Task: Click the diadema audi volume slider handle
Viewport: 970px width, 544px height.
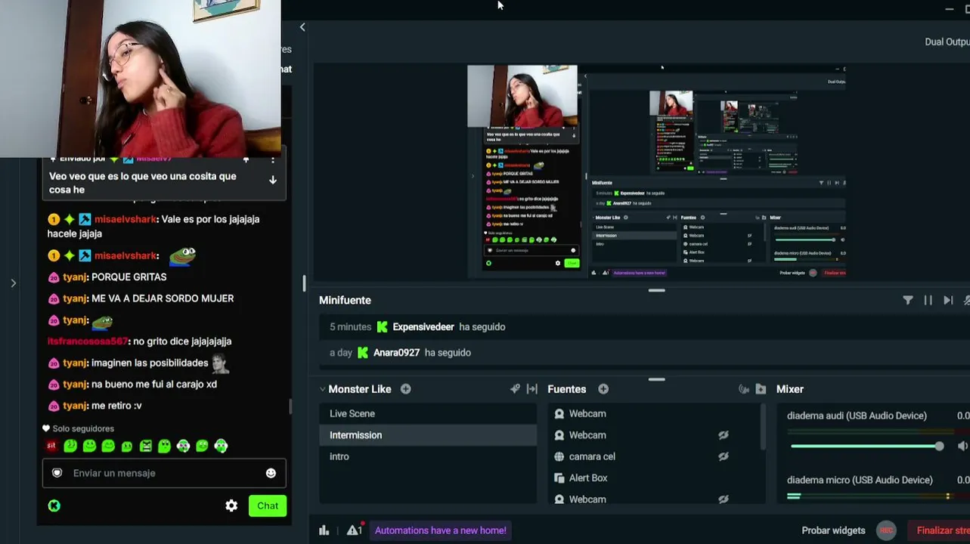Action: coord(939,446)
